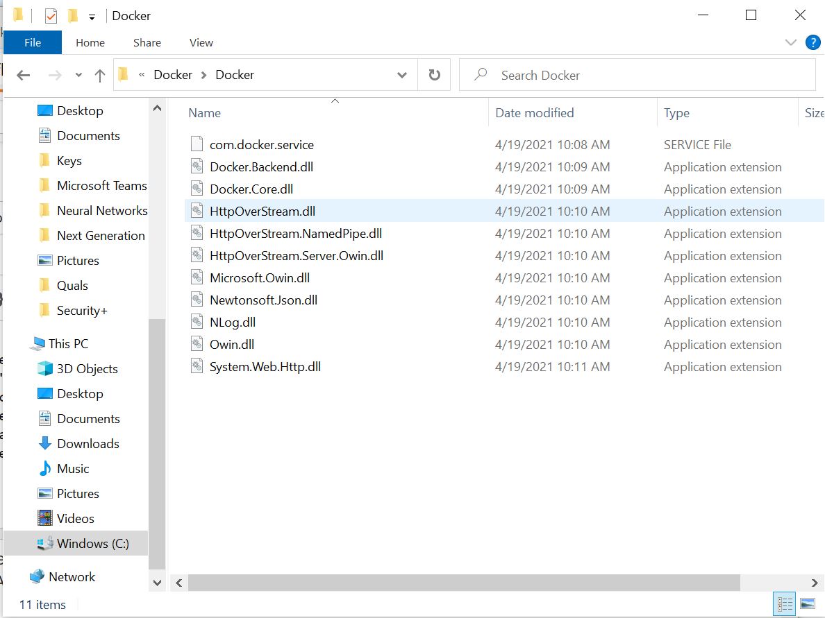Go up one folder level arrow
The height and width of the screenshot is (618, 825).
click(99, 75)
